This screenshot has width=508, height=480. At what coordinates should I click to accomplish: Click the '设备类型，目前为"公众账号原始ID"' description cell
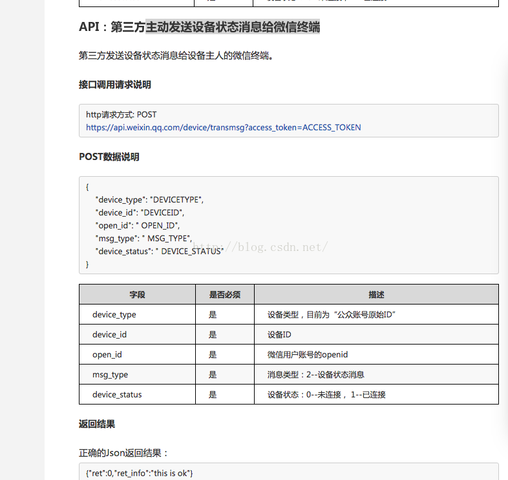click(376, 315)
